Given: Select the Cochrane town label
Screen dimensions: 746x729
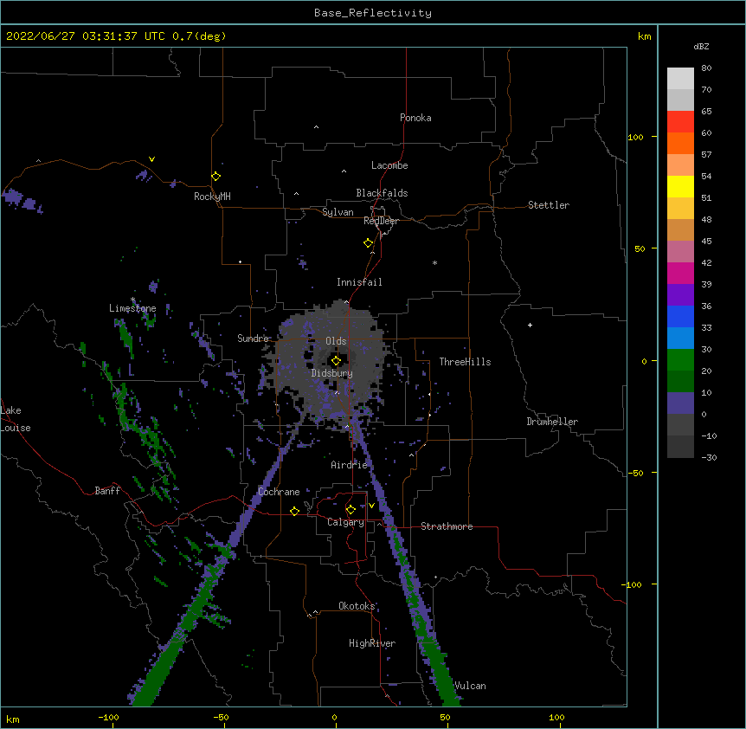Looking at the screenshot, I should (279, 492).
